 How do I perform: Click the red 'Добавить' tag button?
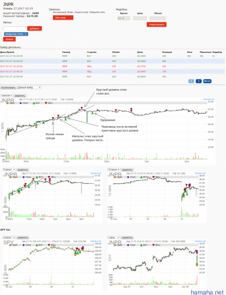[x=34, y=29]
